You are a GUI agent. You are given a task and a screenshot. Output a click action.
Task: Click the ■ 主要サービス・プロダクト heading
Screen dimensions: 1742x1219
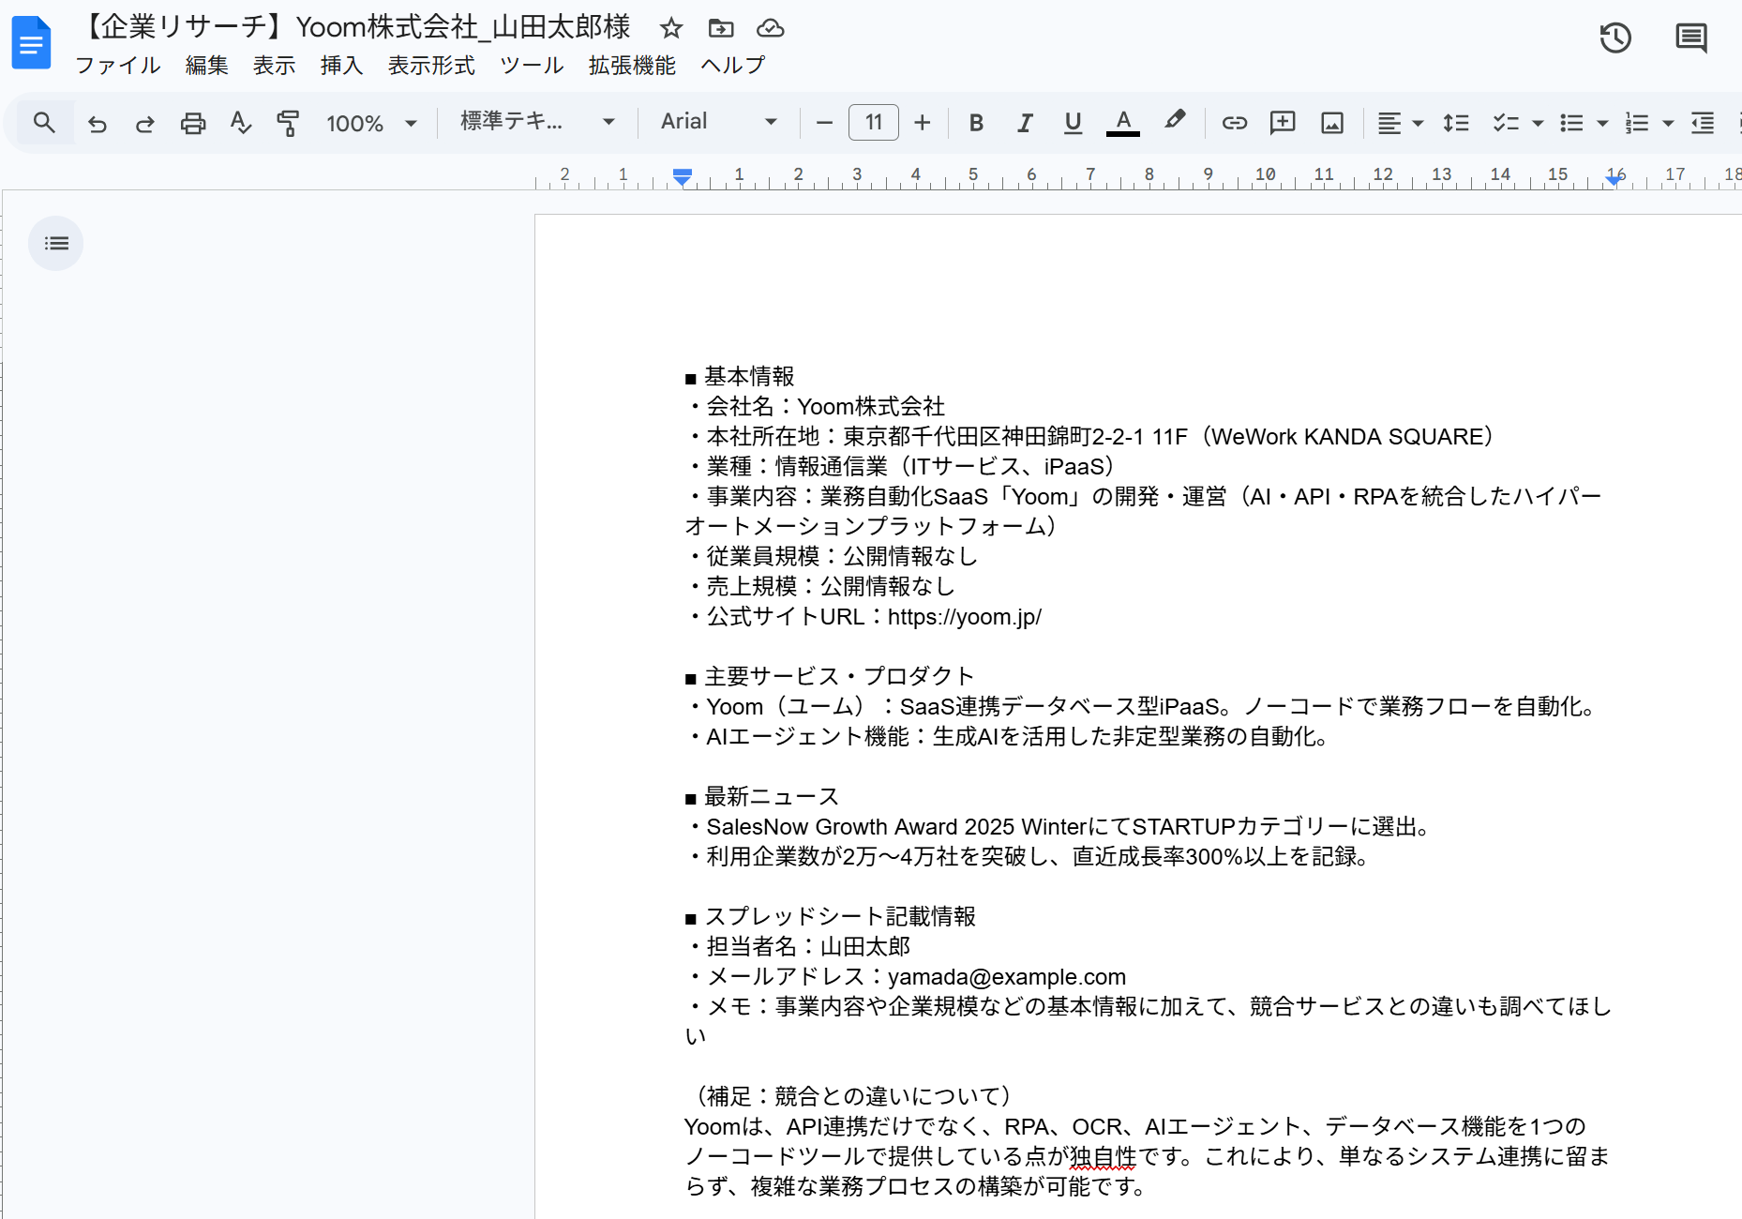[830, 677]
